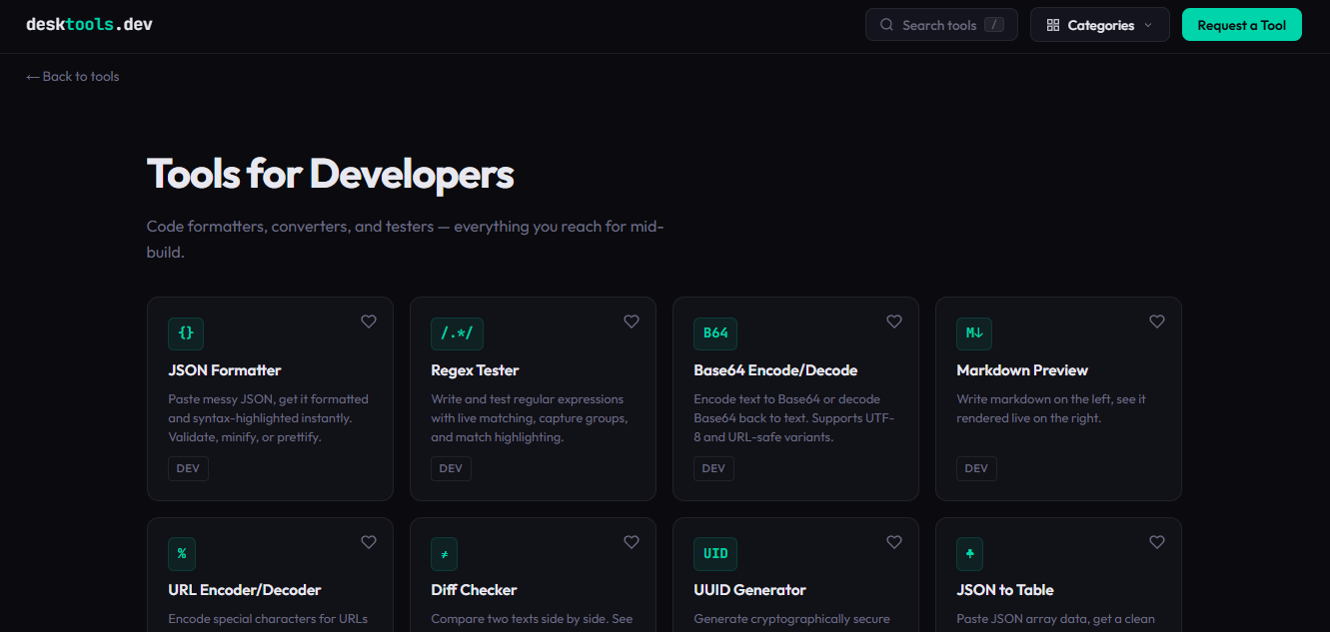Expand the Categories menu chevron
The height and width of the screenshot is (632, 1330).
click(1150, 25)
